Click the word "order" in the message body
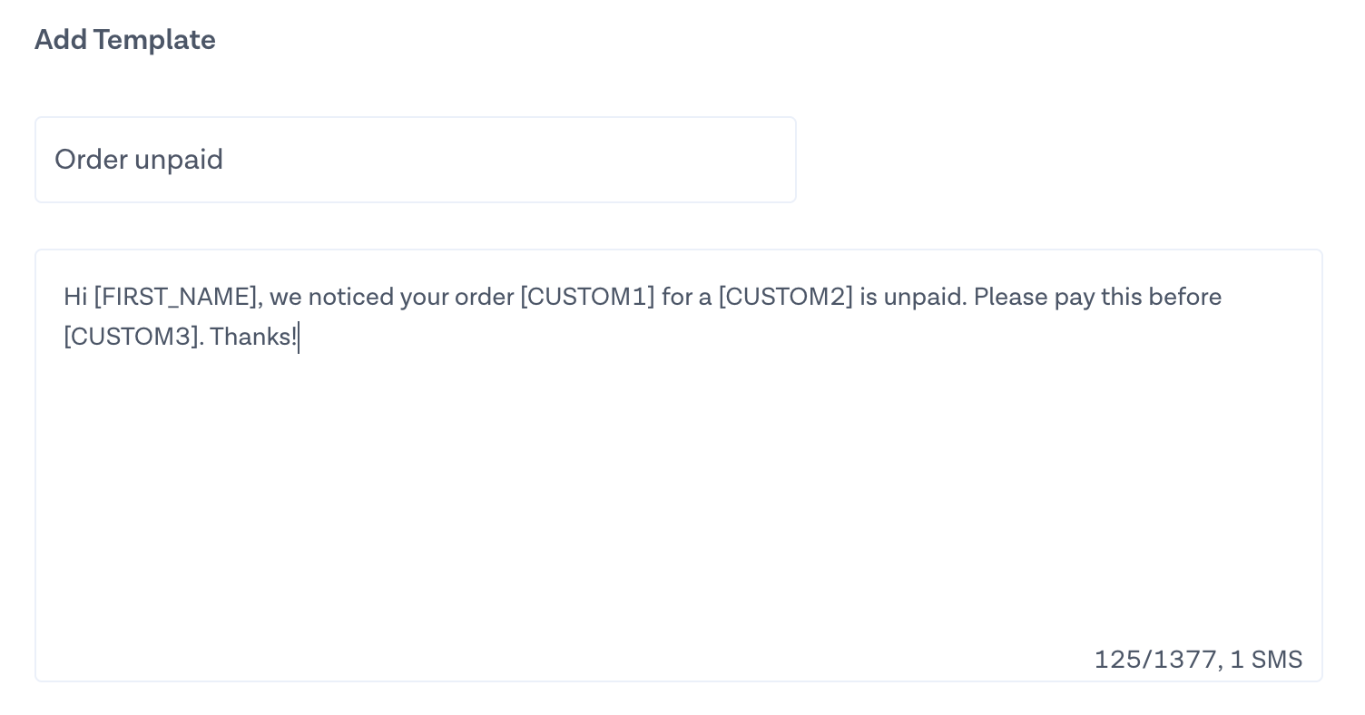Screen dimensions: 1365x715 coord(484,297)
